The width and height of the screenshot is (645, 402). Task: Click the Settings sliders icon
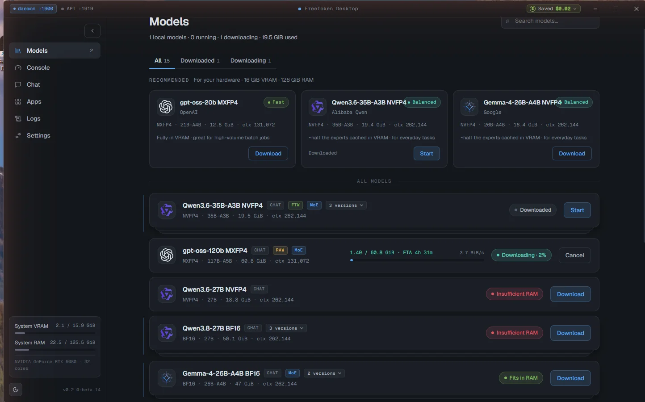coord(18,136)
